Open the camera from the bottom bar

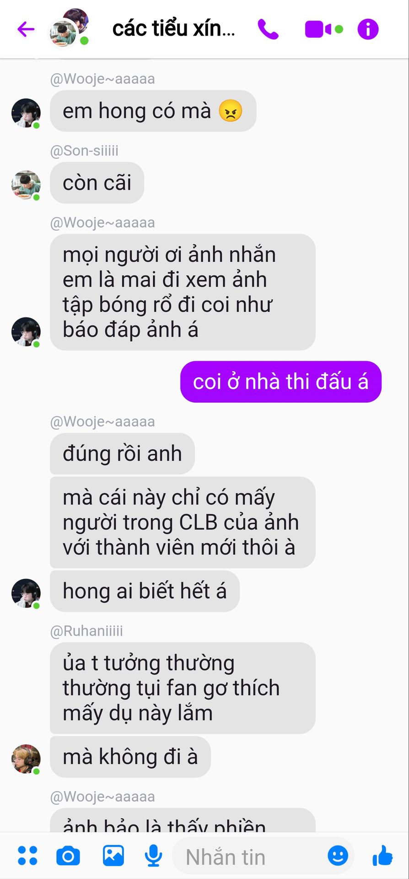[x=68, y=856]
